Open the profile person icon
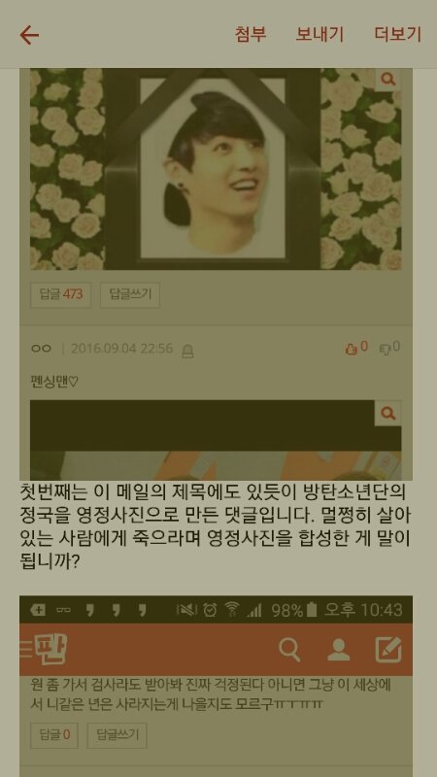The width and height of the screenshot is (437, 777). (x=338, y=649)
